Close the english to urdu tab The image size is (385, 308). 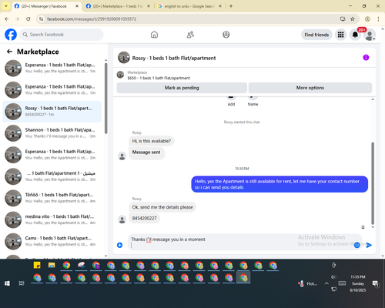click(x=220, y=6)
